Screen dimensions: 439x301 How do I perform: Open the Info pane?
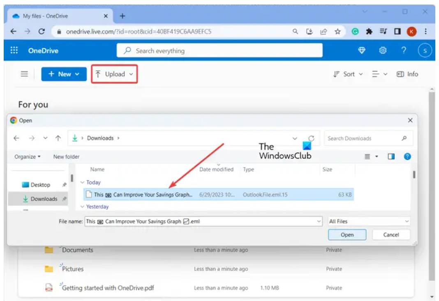pyautogui.click(x=407, y=74)
